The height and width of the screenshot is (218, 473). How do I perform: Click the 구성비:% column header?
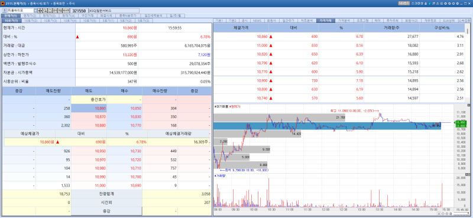[x=442, y=28]
